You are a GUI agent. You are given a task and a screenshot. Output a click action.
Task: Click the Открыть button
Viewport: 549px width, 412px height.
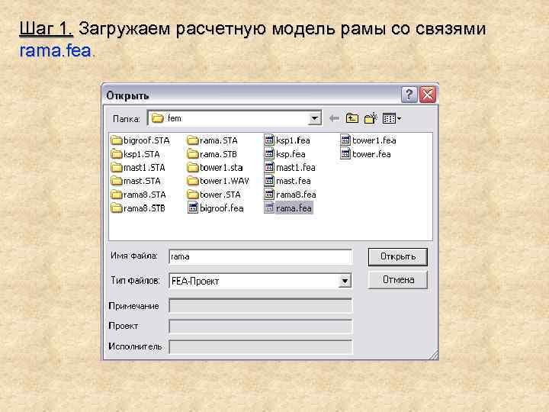[x=398, y=257]
